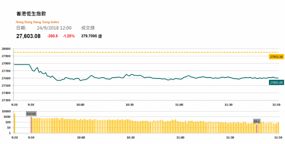This screenshot has width=285, height=144.
Task: Click the 27700 y-axis label
Action: pos(6,71)
